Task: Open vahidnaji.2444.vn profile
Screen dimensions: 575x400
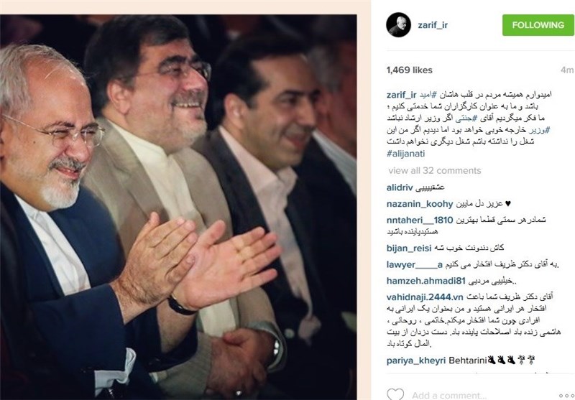Action: (x=425, y=297)
